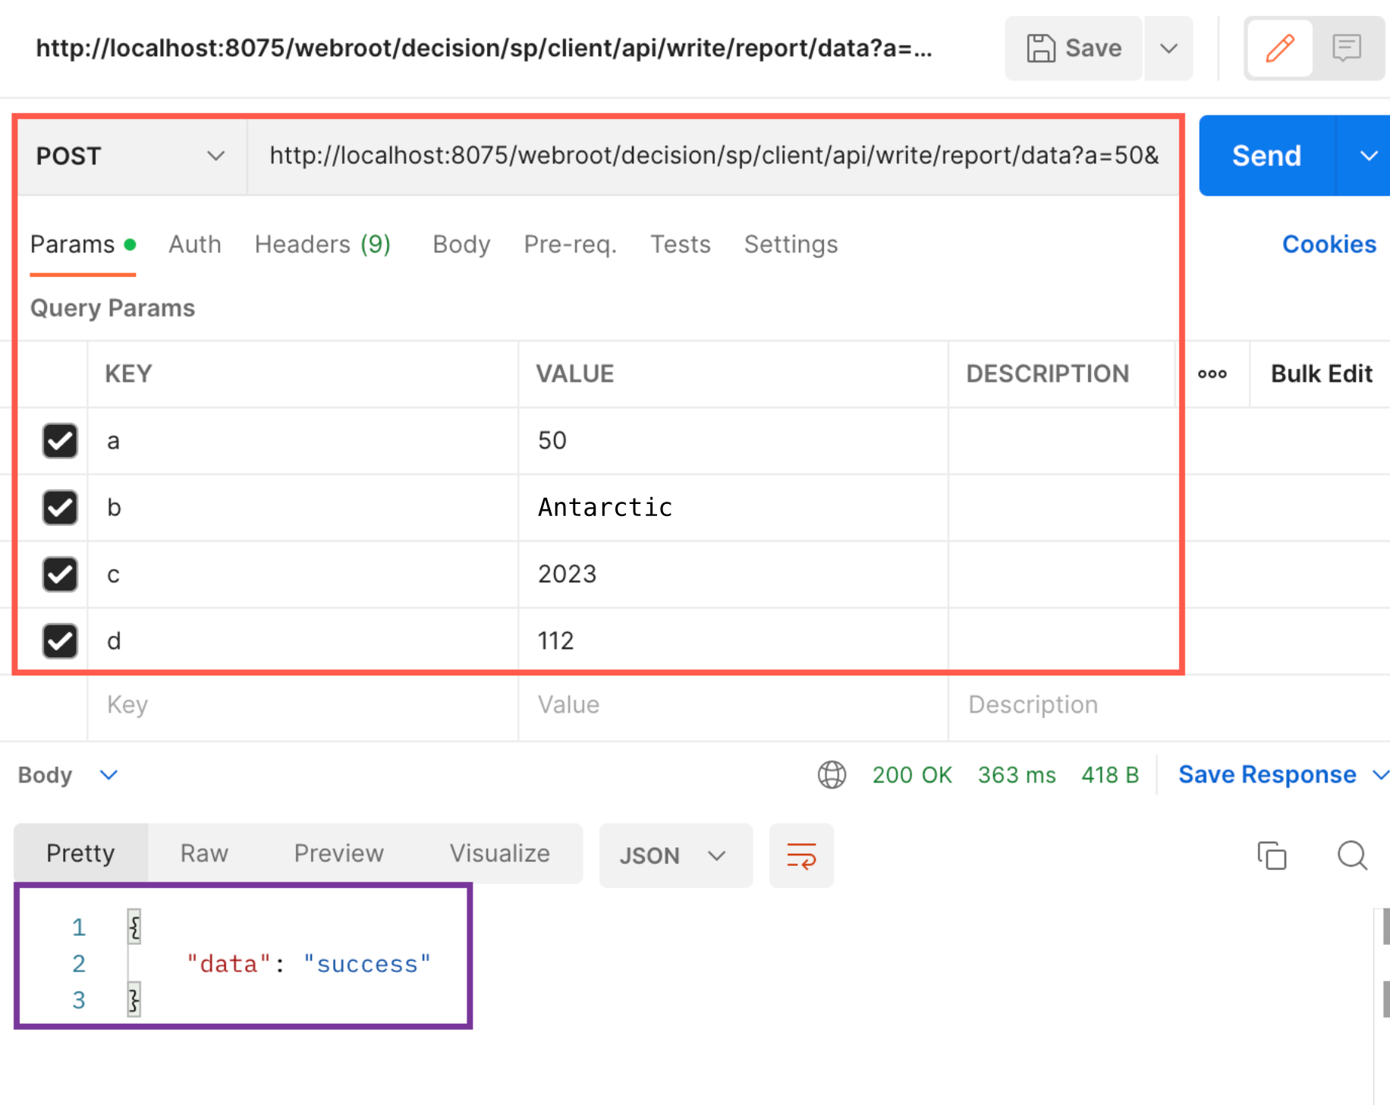Click the request URL input field
This screenshot has height=1105, width=1390.
[x=713, y=156]
